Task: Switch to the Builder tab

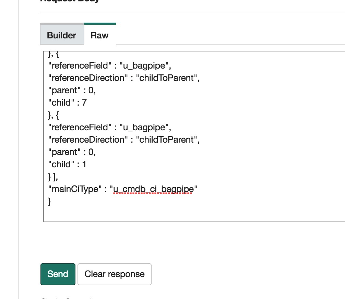Action: (x=62, y=34)
